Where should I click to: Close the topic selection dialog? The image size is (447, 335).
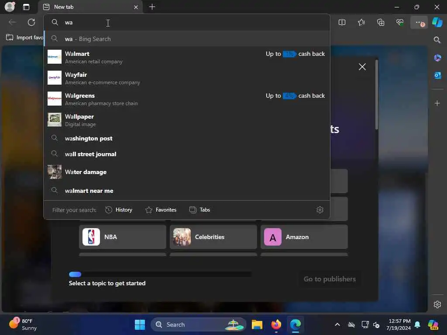[x=362, y=67]
